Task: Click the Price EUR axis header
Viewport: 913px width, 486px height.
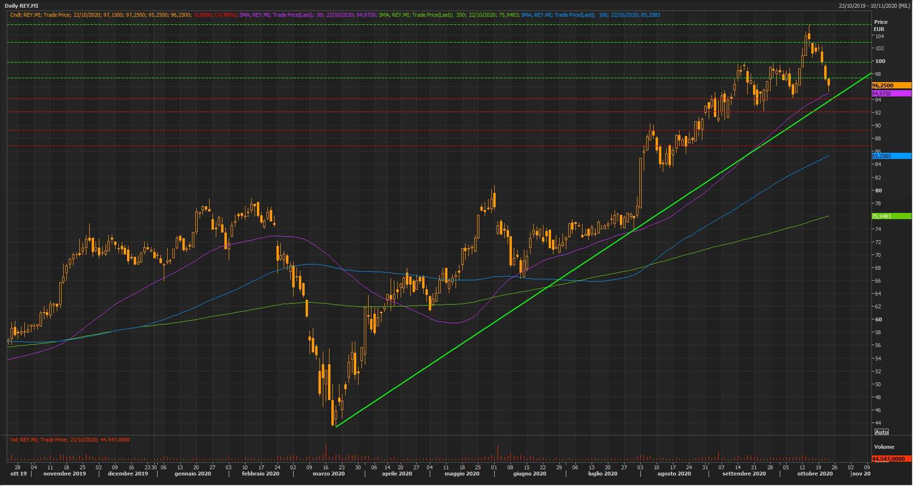Action: click(881, 25)
